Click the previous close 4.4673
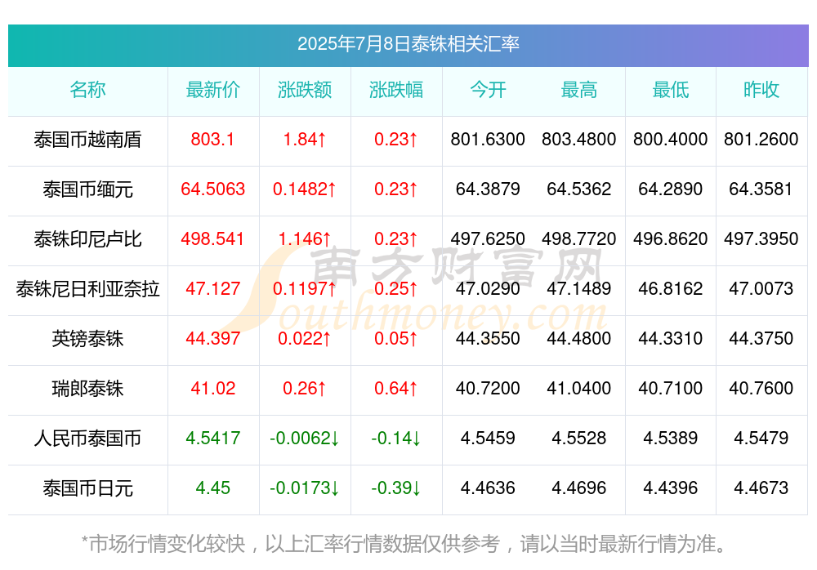 761,488
